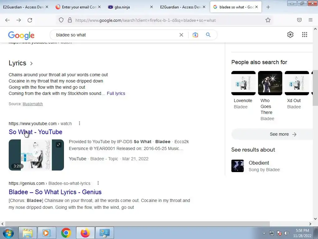Clear the search box with the X
Viewport: 318px width, 239px height.
[x=181, y=35]
